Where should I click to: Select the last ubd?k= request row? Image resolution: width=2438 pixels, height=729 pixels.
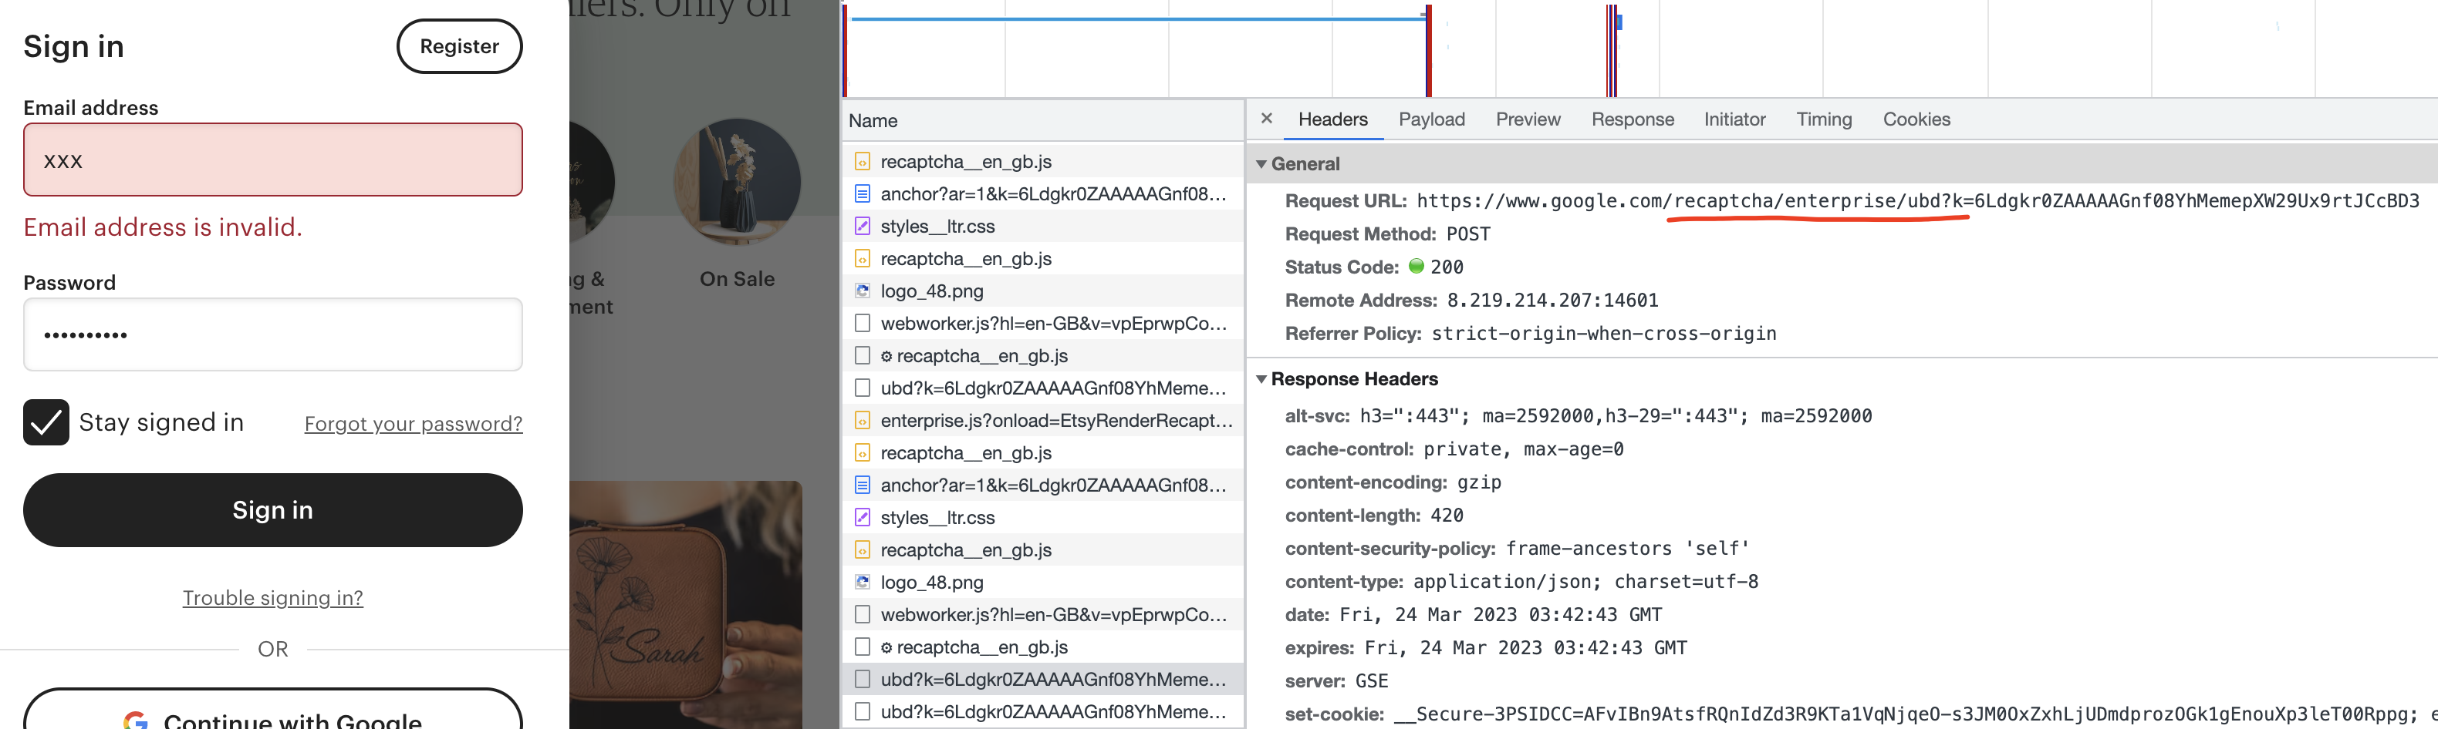coord(1043,711)
